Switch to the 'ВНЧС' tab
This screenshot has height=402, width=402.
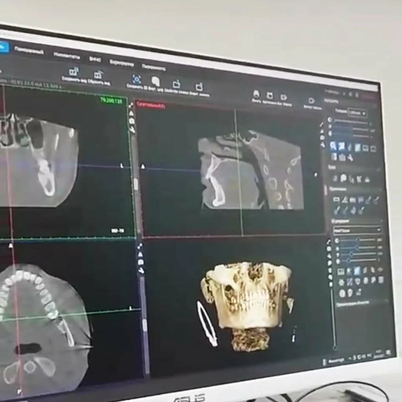coord(95,60)
